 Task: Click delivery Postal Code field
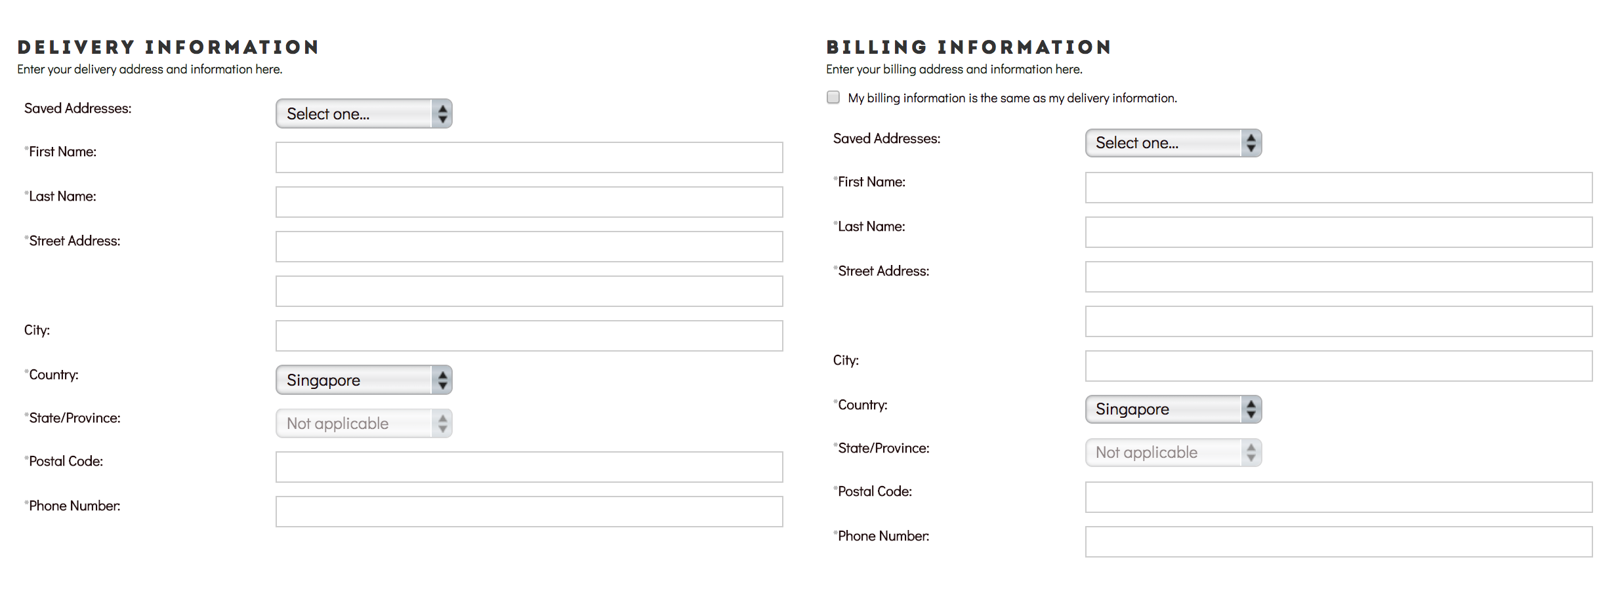pyautogui.click(x=529, y=467)
